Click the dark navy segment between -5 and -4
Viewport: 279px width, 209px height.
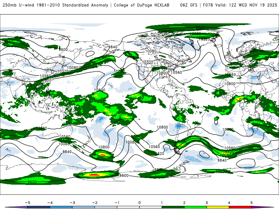click(x=39, y=207)
